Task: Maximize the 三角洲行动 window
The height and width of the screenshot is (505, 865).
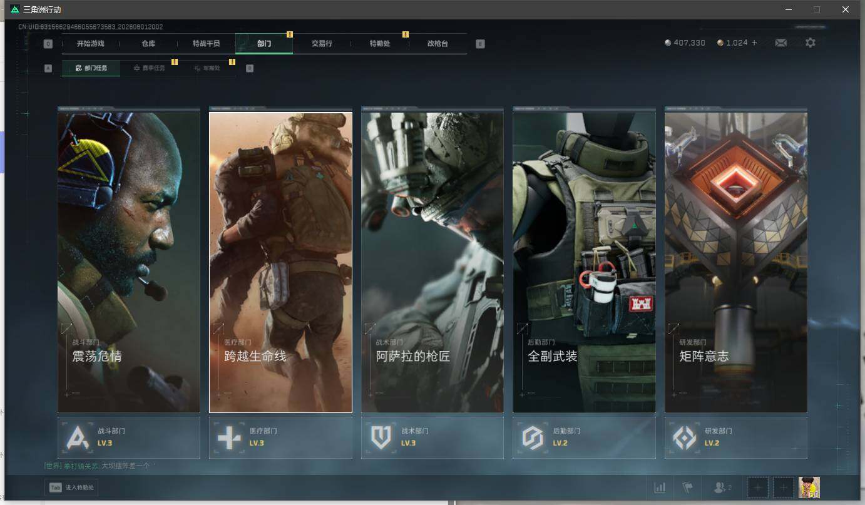Action: pyautogui.click(x=817, y=9)
